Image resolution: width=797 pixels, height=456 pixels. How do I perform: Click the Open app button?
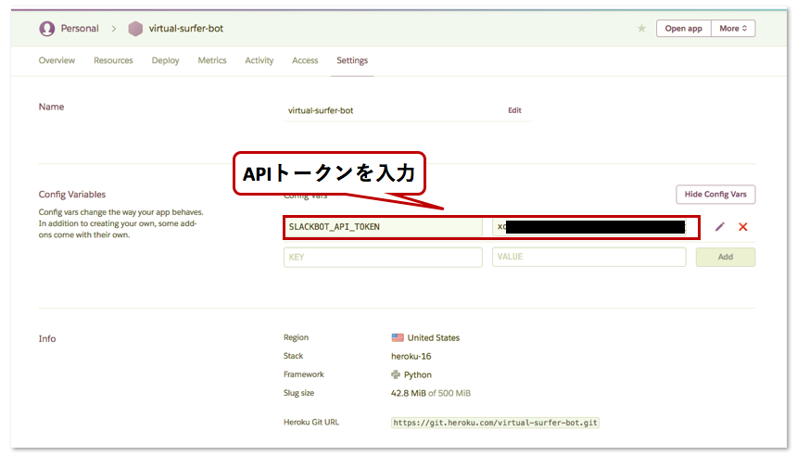click(x=684, y=29)
